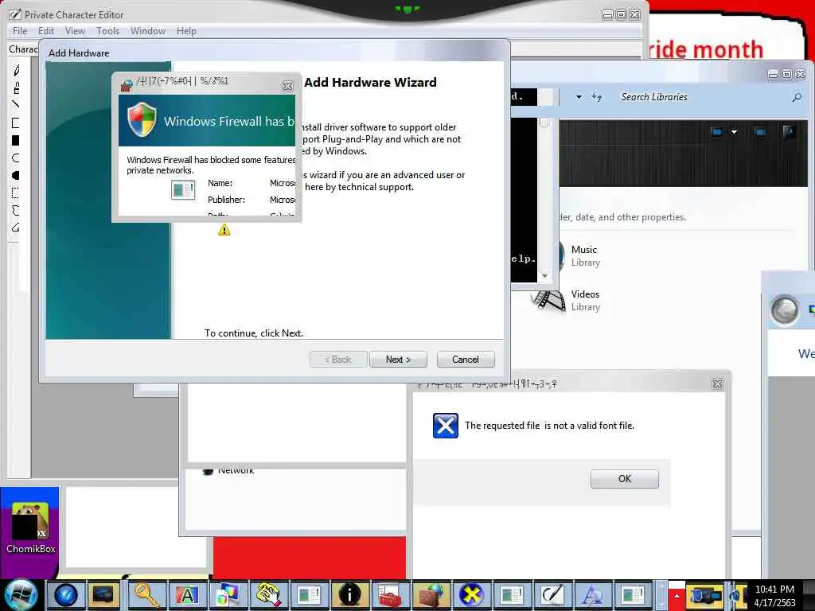Click the briefcase with globe taskbar icon
The height and width of the screenshot is (611, 815).
point(431,595)
